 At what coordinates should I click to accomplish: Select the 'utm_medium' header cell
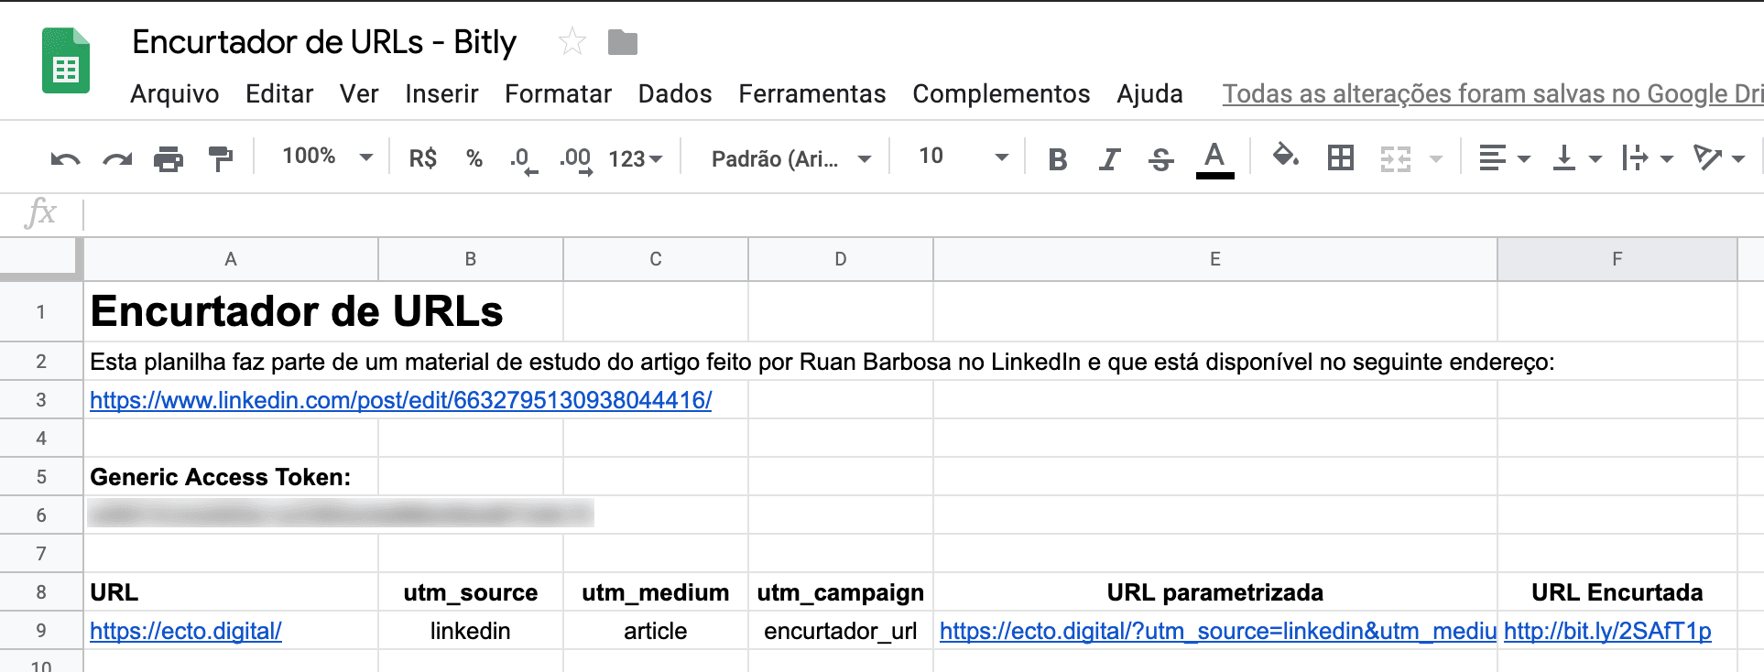point(656,591)
